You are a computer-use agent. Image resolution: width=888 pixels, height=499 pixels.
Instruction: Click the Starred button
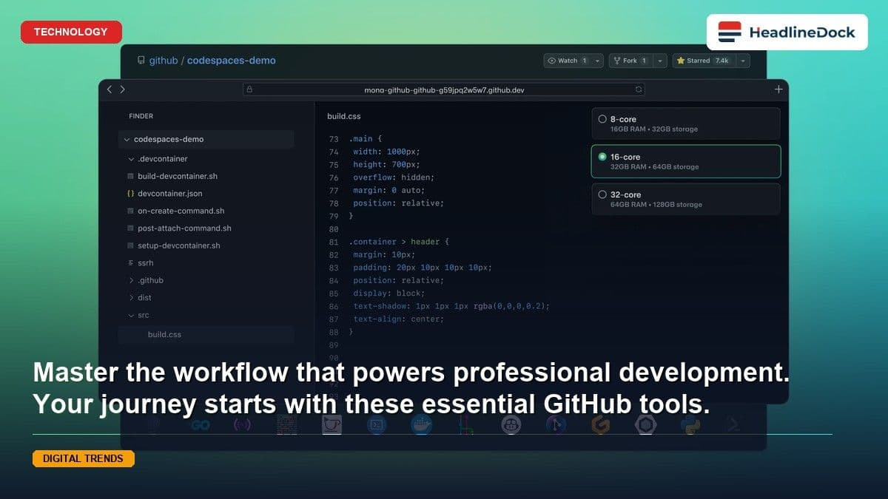pos(704,61)
